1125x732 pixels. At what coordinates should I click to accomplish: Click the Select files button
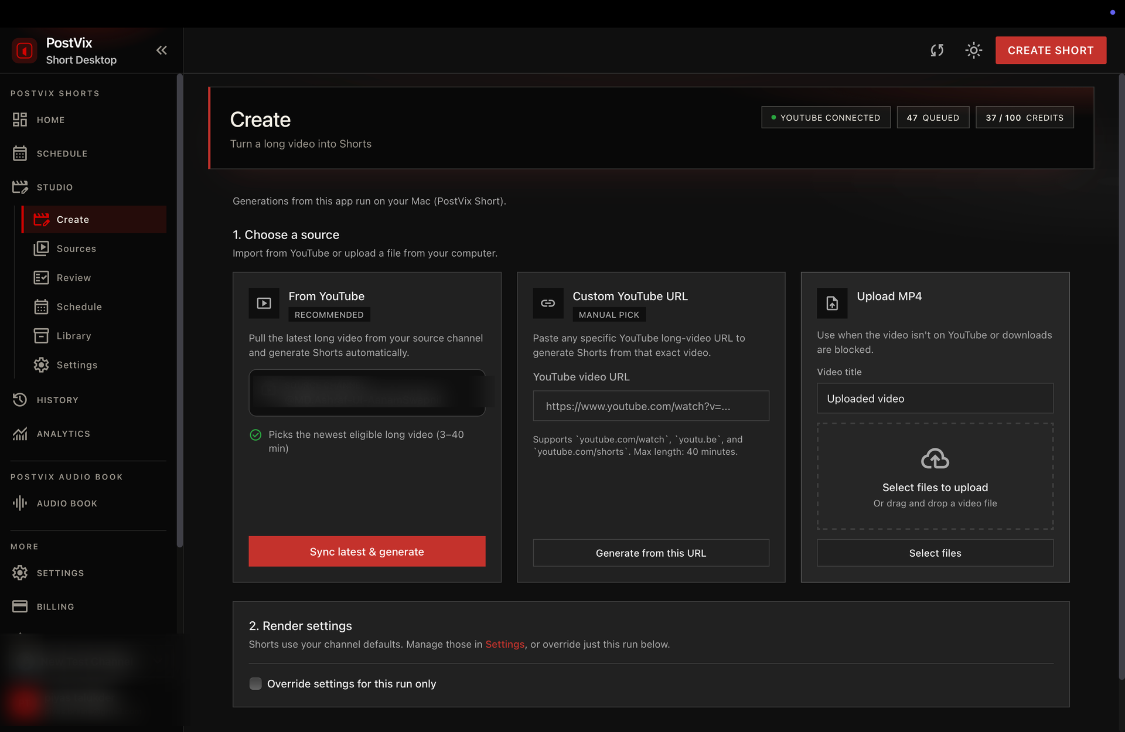[935, 553]
